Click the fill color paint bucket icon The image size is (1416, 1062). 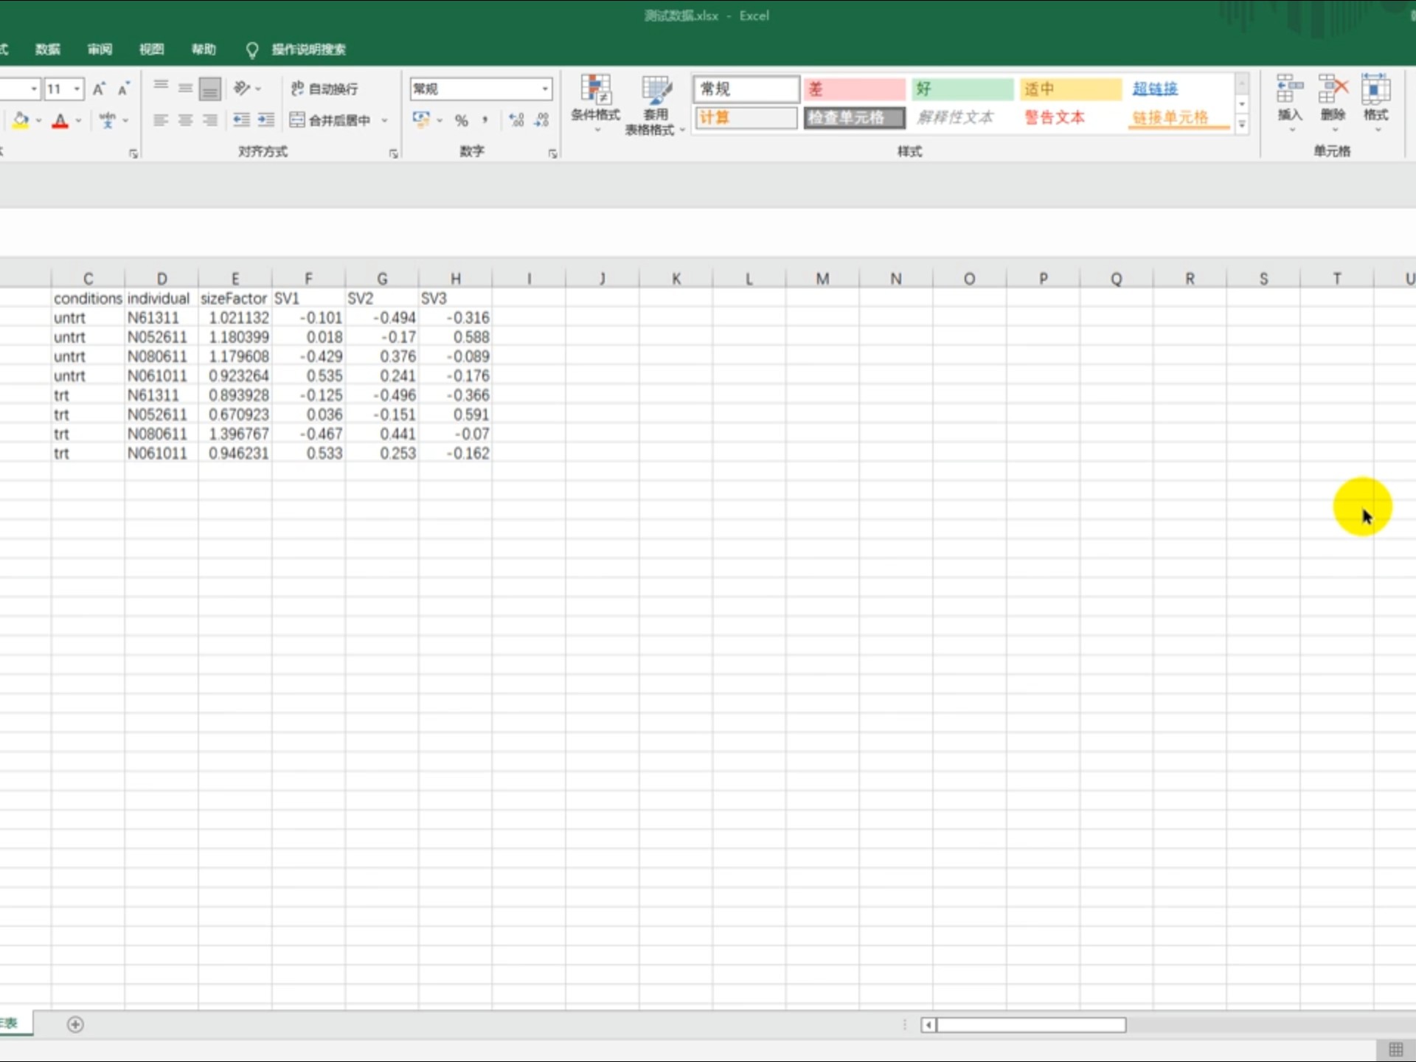coord(21,120)
